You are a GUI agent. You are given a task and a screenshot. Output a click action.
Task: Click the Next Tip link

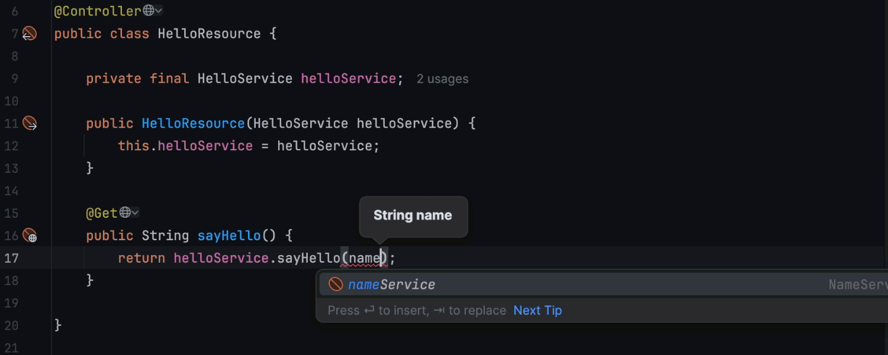[538, 311]
